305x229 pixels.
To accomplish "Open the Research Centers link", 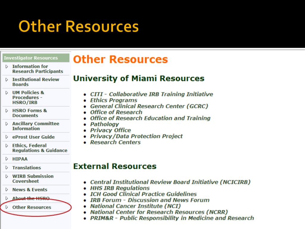I will pyautogui.click(x=115, y=142).
